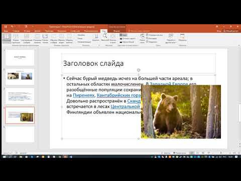Select the bear picture on the slide
The image size is (241, 181).
click(181, 112)
